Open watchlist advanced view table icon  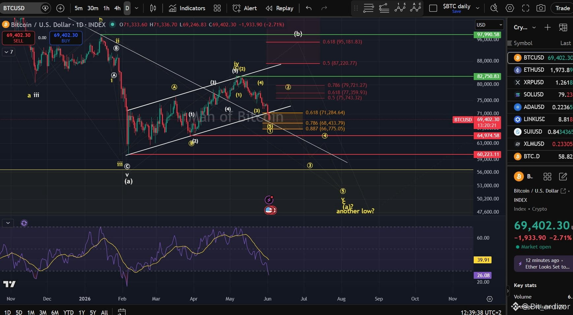[563, 27]
